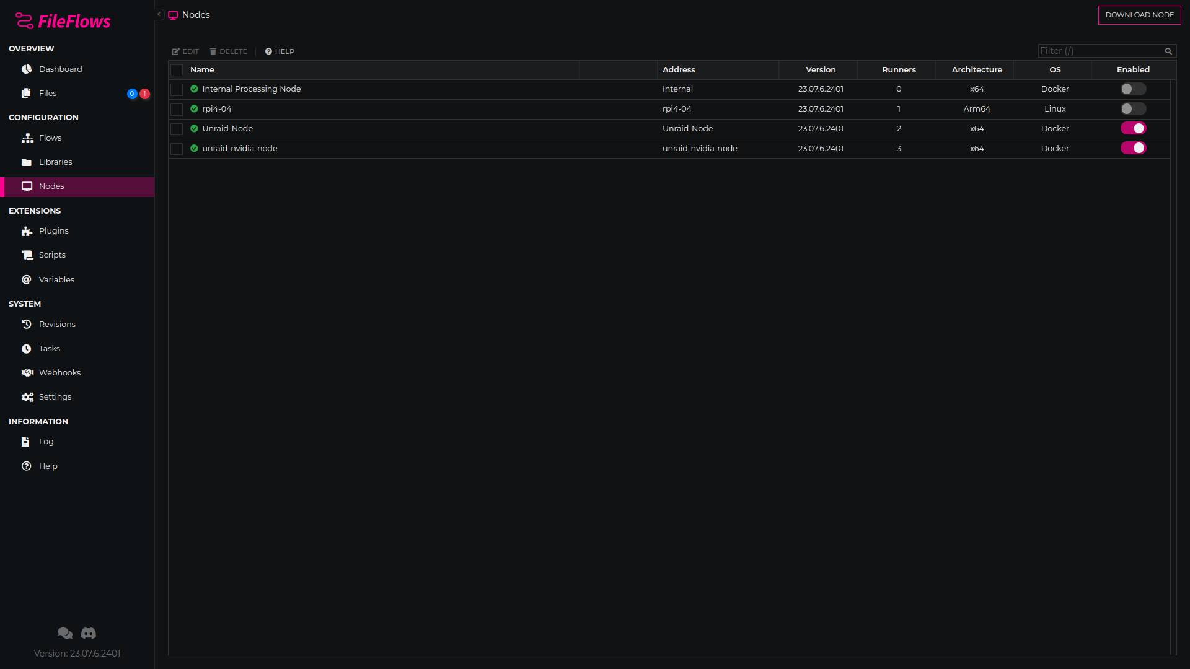Click the Runners column header

[x=899, y=70]
